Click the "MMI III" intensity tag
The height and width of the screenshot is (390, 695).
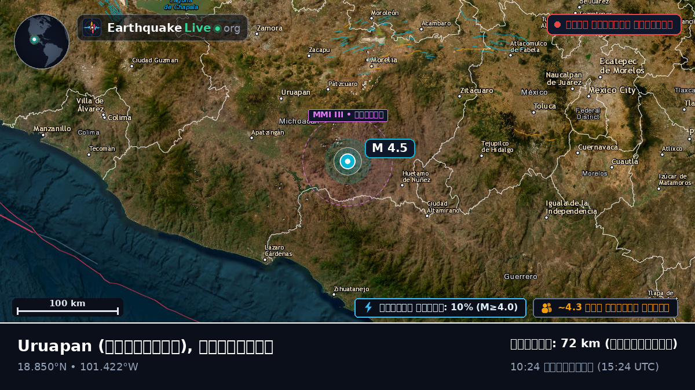point(348,115)
